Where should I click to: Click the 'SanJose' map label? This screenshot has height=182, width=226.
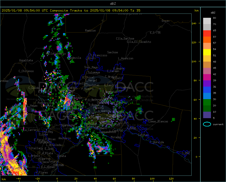(x=112, y=52)
